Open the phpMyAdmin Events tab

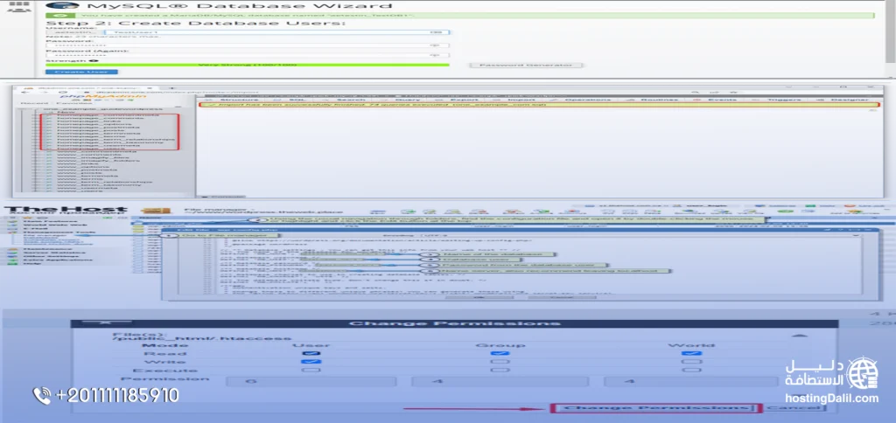pyautogui.click(x=714, y=100)
